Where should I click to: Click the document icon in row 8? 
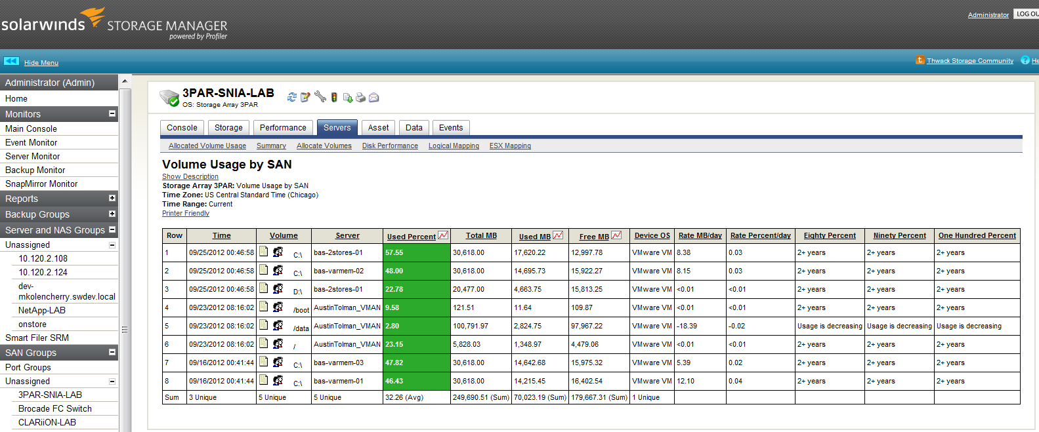click(264, 380)
